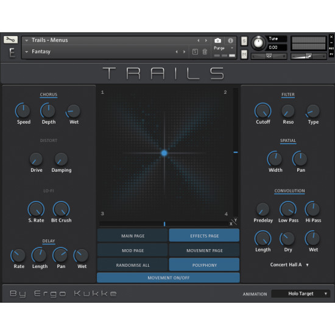This screenshot has width=335, height=335.
Task: Open the wrench instrument edit icon
Action: click(10, 40)
